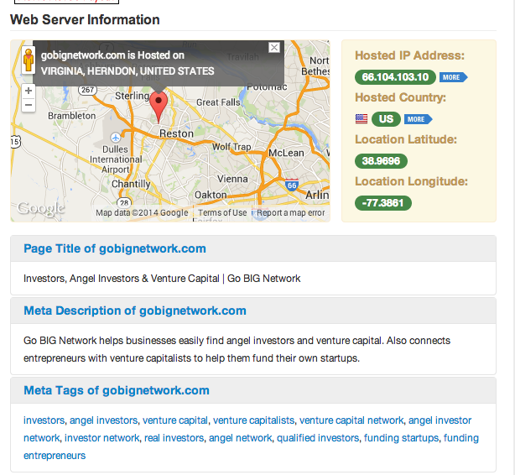Click the Brambleton label on the map

point(72,116)
